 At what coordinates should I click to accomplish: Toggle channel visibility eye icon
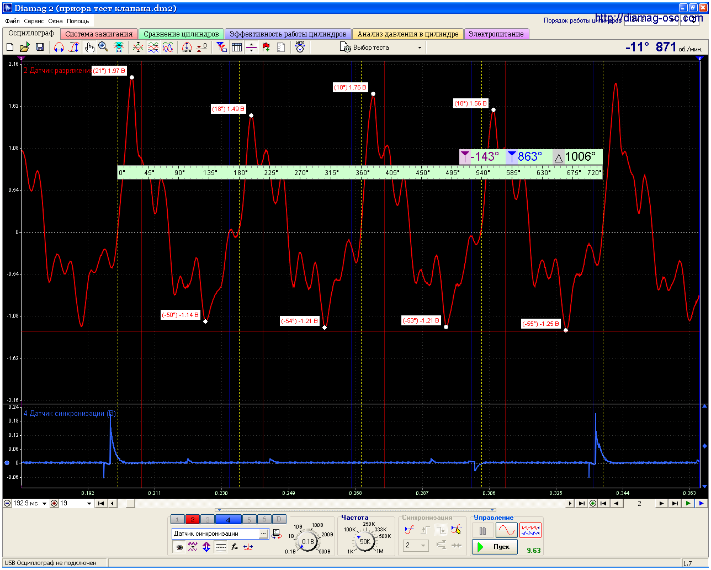click(x=179, y=547)
